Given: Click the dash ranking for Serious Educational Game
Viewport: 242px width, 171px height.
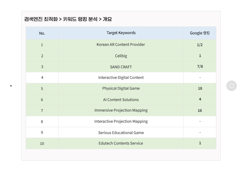Looking at the screenshot, I should tap(200, 132).
